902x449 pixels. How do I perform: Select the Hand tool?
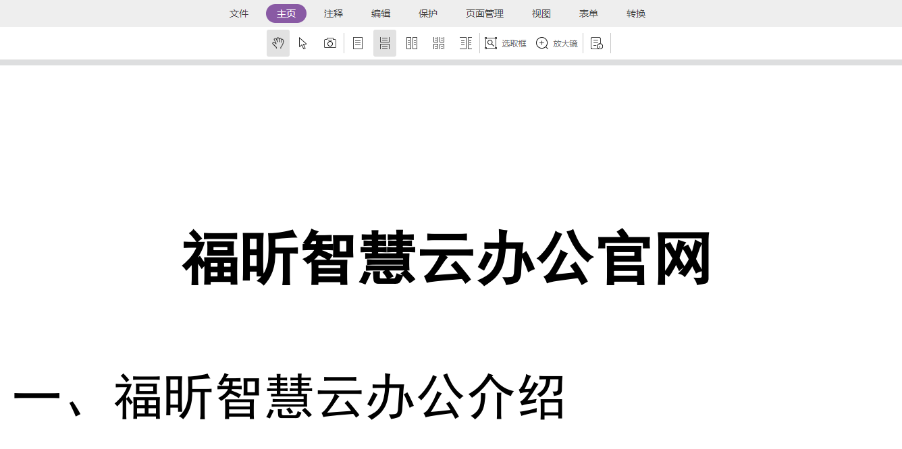278,42
